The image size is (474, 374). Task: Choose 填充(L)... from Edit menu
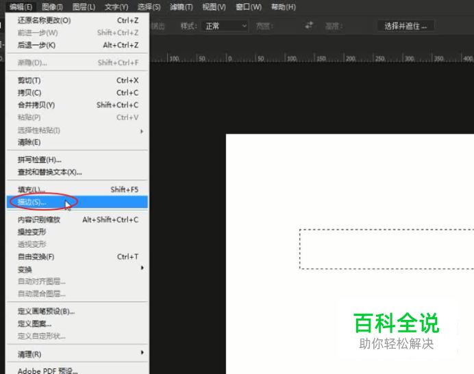[77, 189]
